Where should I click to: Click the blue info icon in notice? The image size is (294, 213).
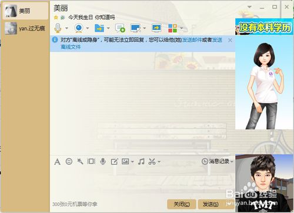coord(55,40)
